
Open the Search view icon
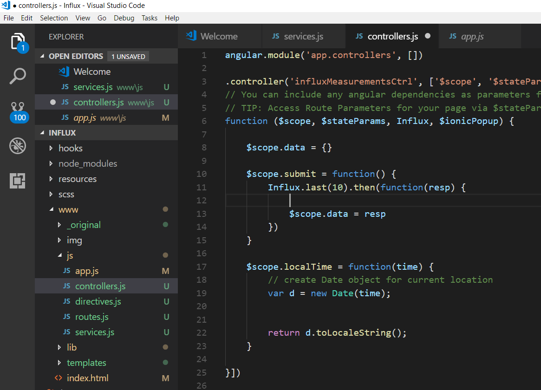coord(18,76)
